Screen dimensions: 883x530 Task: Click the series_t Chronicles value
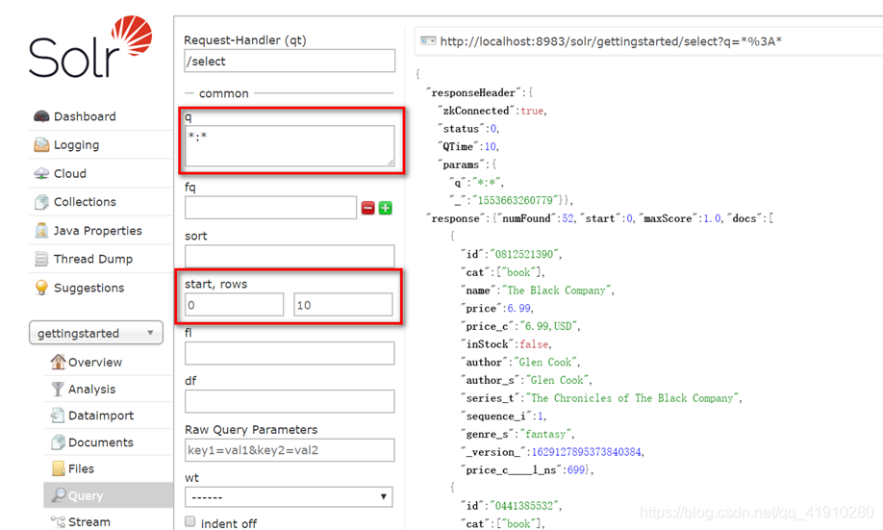[x=632, y=398]
